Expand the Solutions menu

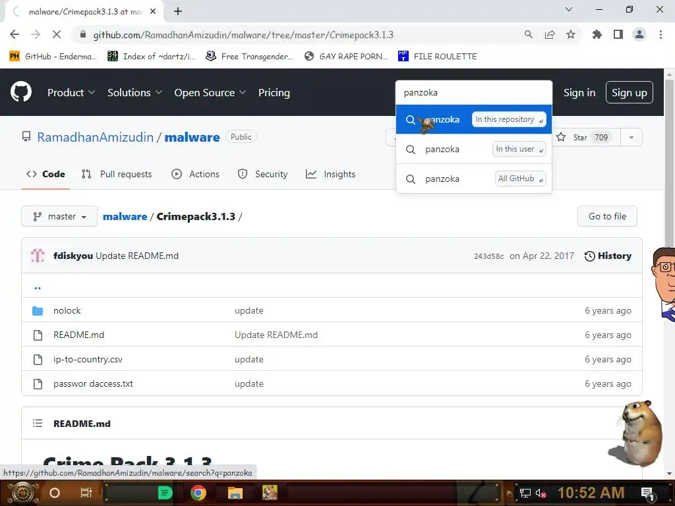[134, 92]
